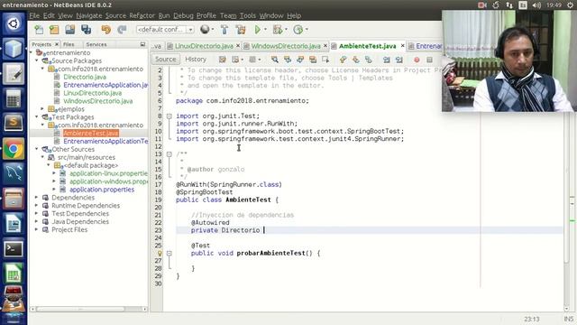577x325 pixels.
Task: Open the default config combo box
Action: (165, 30)
